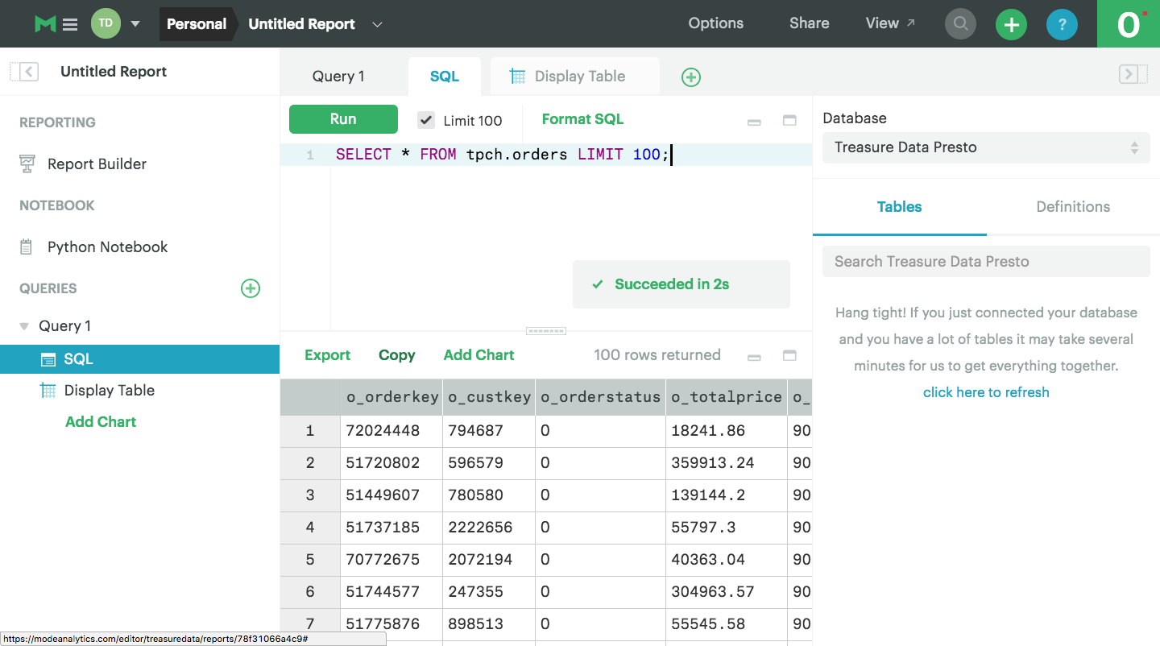Screen dimensions: 1160x646
Task: Click the o_totalprice column header
Action: pos(727,397)
